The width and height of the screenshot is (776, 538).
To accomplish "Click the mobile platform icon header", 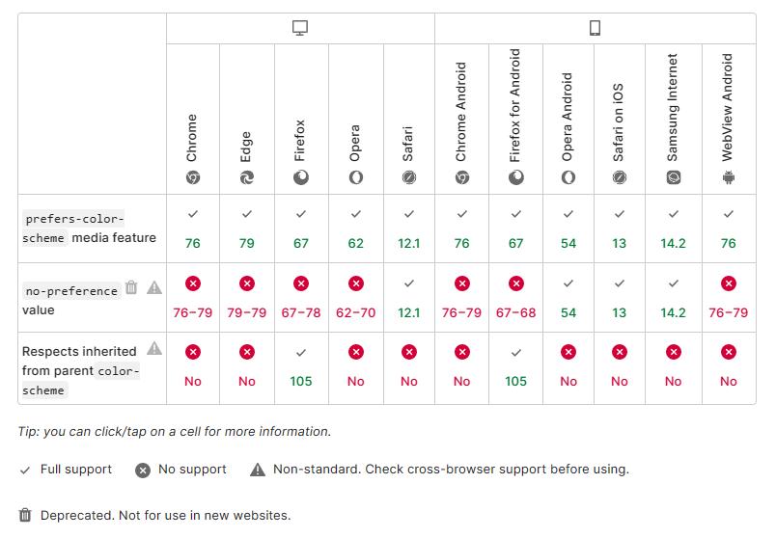I will coord(595,29).
